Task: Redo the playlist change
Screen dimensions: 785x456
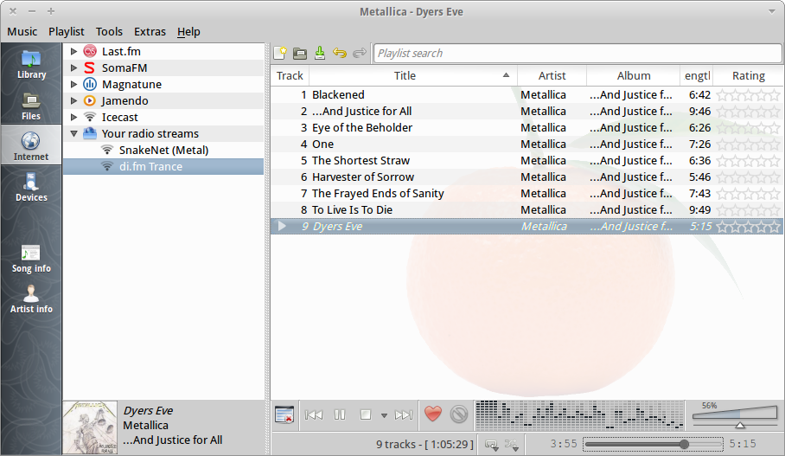Action: [x=360, y=53]
